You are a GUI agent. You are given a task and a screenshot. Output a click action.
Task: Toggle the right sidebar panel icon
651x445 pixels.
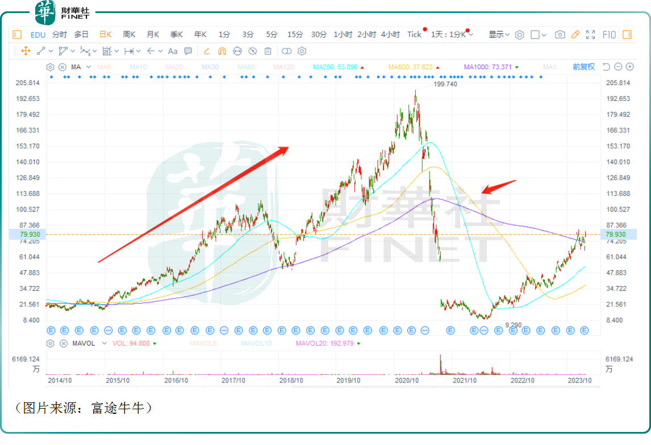(627, 35)
